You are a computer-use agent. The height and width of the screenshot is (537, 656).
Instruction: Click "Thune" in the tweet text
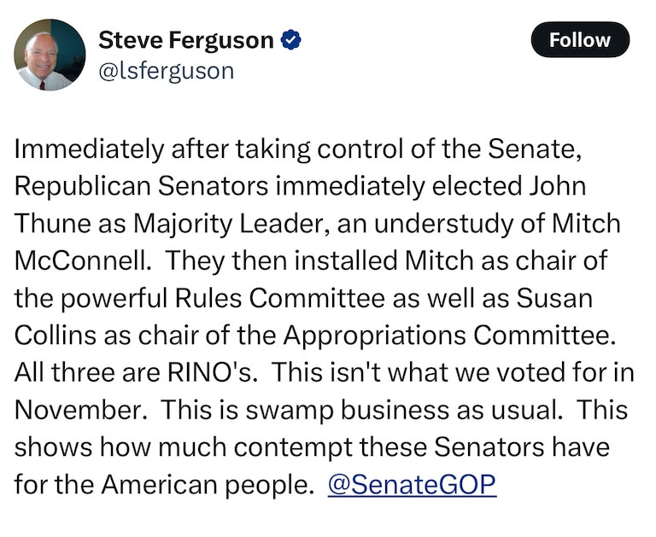(x=52, y=224)
